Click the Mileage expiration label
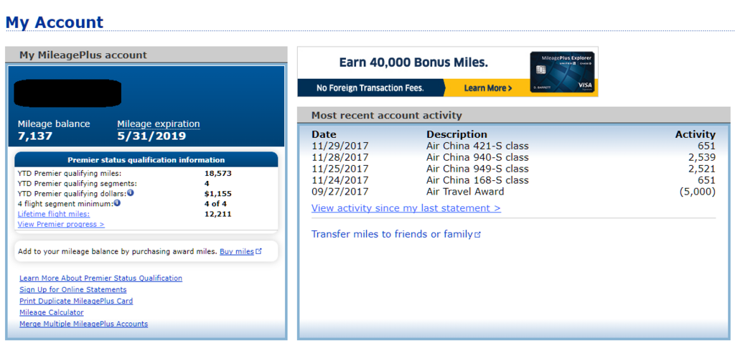Viewport: 735px width, 346px height. point(159,123)
